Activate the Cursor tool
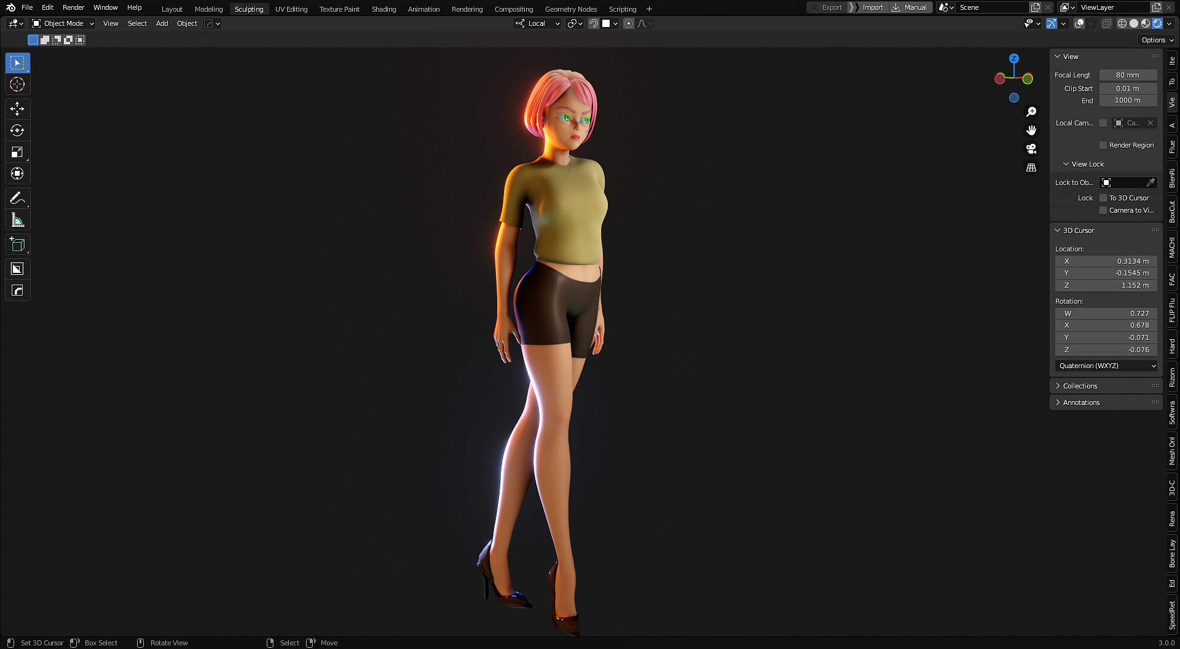 point(17,84)
